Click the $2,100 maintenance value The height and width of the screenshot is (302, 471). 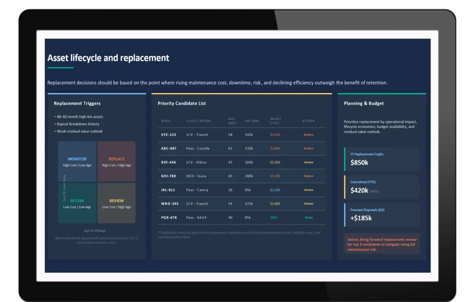[275, 190]
